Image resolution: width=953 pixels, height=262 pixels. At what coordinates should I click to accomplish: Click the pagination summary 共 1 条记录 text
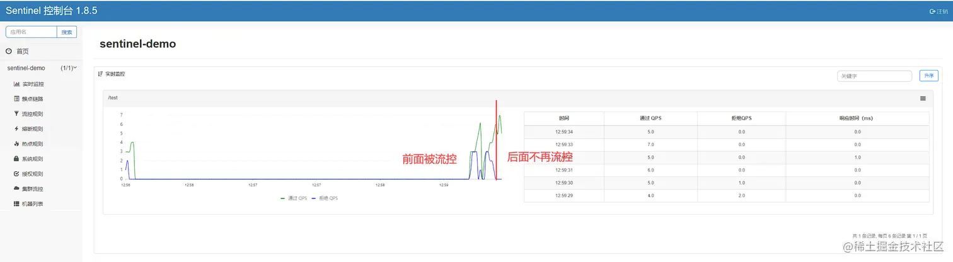(889, 235)
